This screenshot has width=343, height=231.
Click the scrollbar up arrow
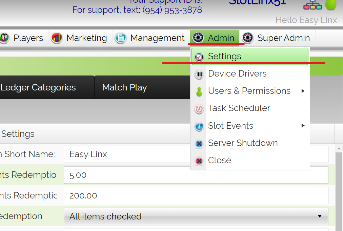click(x=339, y=149)
